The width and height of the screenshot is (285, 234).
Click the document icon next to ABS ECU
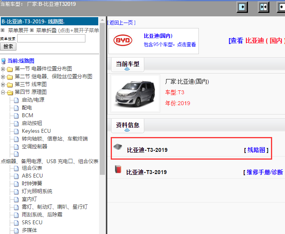coord(16,176)
